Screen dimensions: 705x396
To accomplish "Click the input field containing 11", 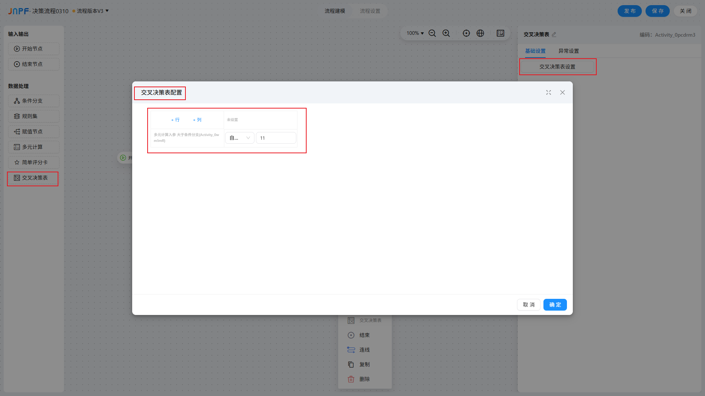I will (276, 138).
